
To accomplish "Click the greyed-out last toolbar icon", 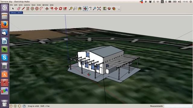I will 118,9.
